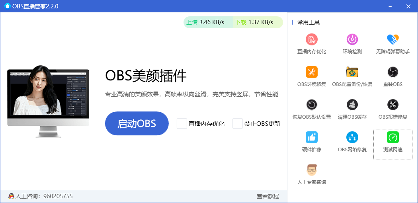
Task: Enable the 直播内存优化 checkbox
Action: pos(182,123)
